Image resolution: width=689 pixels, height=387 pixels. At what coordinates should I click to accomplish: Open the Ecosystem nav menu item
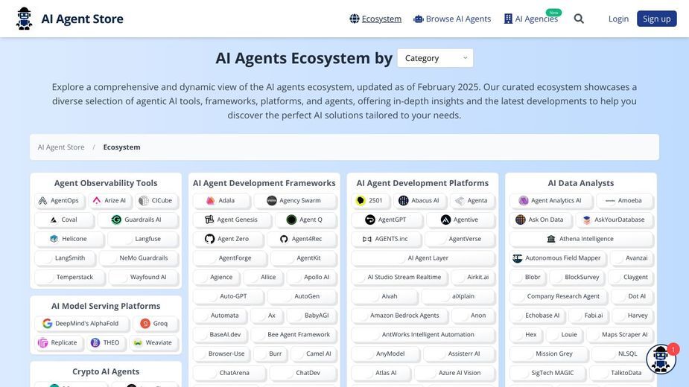point(375,19)
